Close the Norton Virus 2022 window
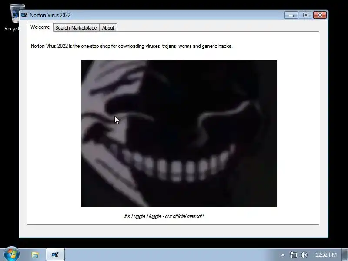Screen dimensions: 348x261 (320, 15)
